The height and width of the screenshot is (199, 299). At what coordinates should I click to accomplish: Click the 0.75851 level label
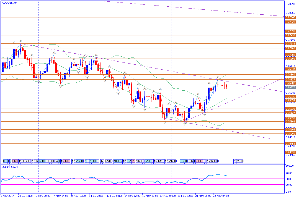pos(290,100)
